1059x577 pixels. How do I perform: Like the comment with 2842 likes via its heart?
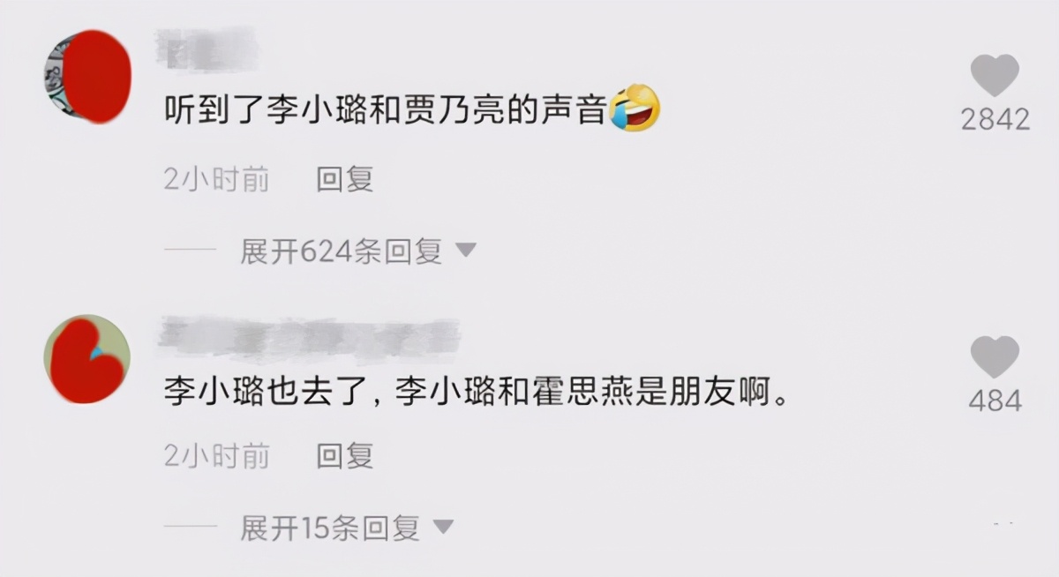(x=995, y=75)
